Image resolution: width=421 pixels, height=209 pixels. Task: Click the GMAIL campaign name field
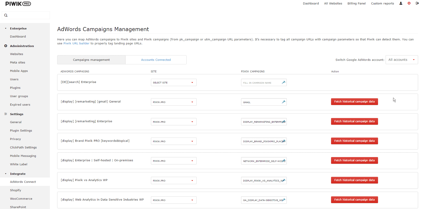264,102
